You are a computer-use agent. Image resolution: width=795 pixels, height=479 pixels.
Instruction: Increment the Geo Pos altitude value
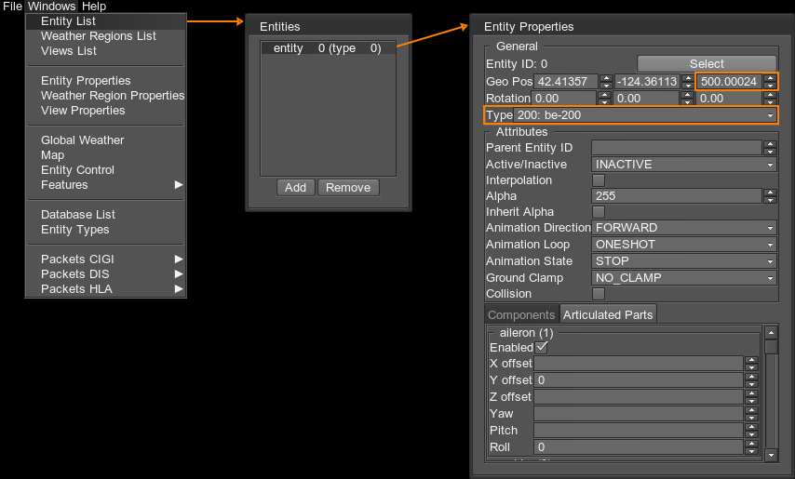point(770,77)
